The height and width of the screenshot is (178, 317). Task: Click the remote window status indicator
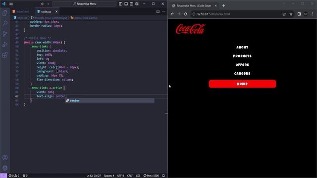(3, 176)
